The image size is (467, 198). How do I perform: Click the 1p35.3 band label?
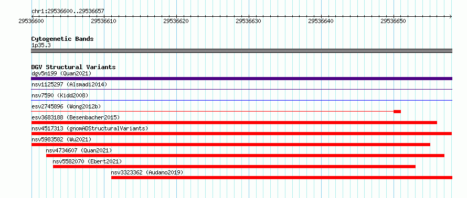tap(41, 46)
